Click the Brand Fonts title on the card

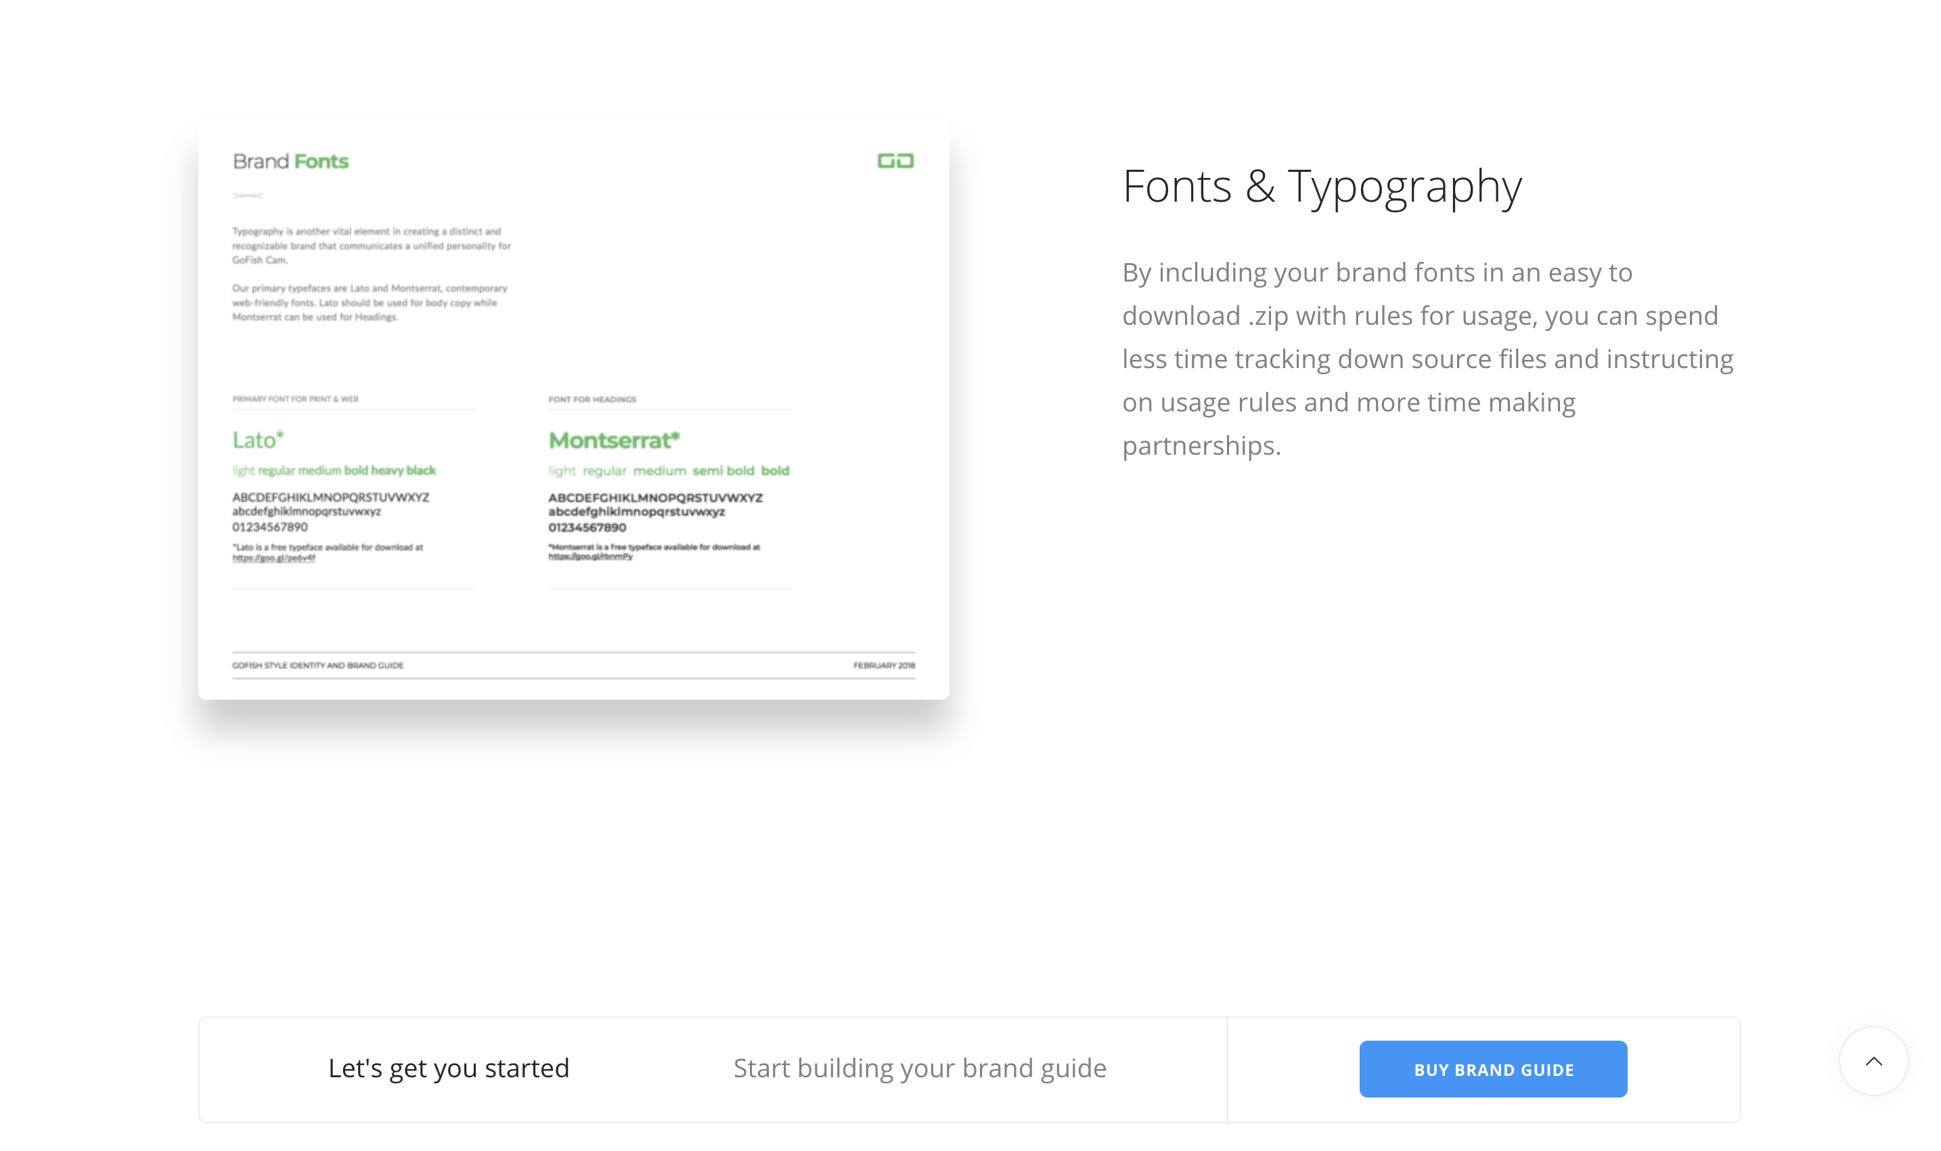[290, 161]
